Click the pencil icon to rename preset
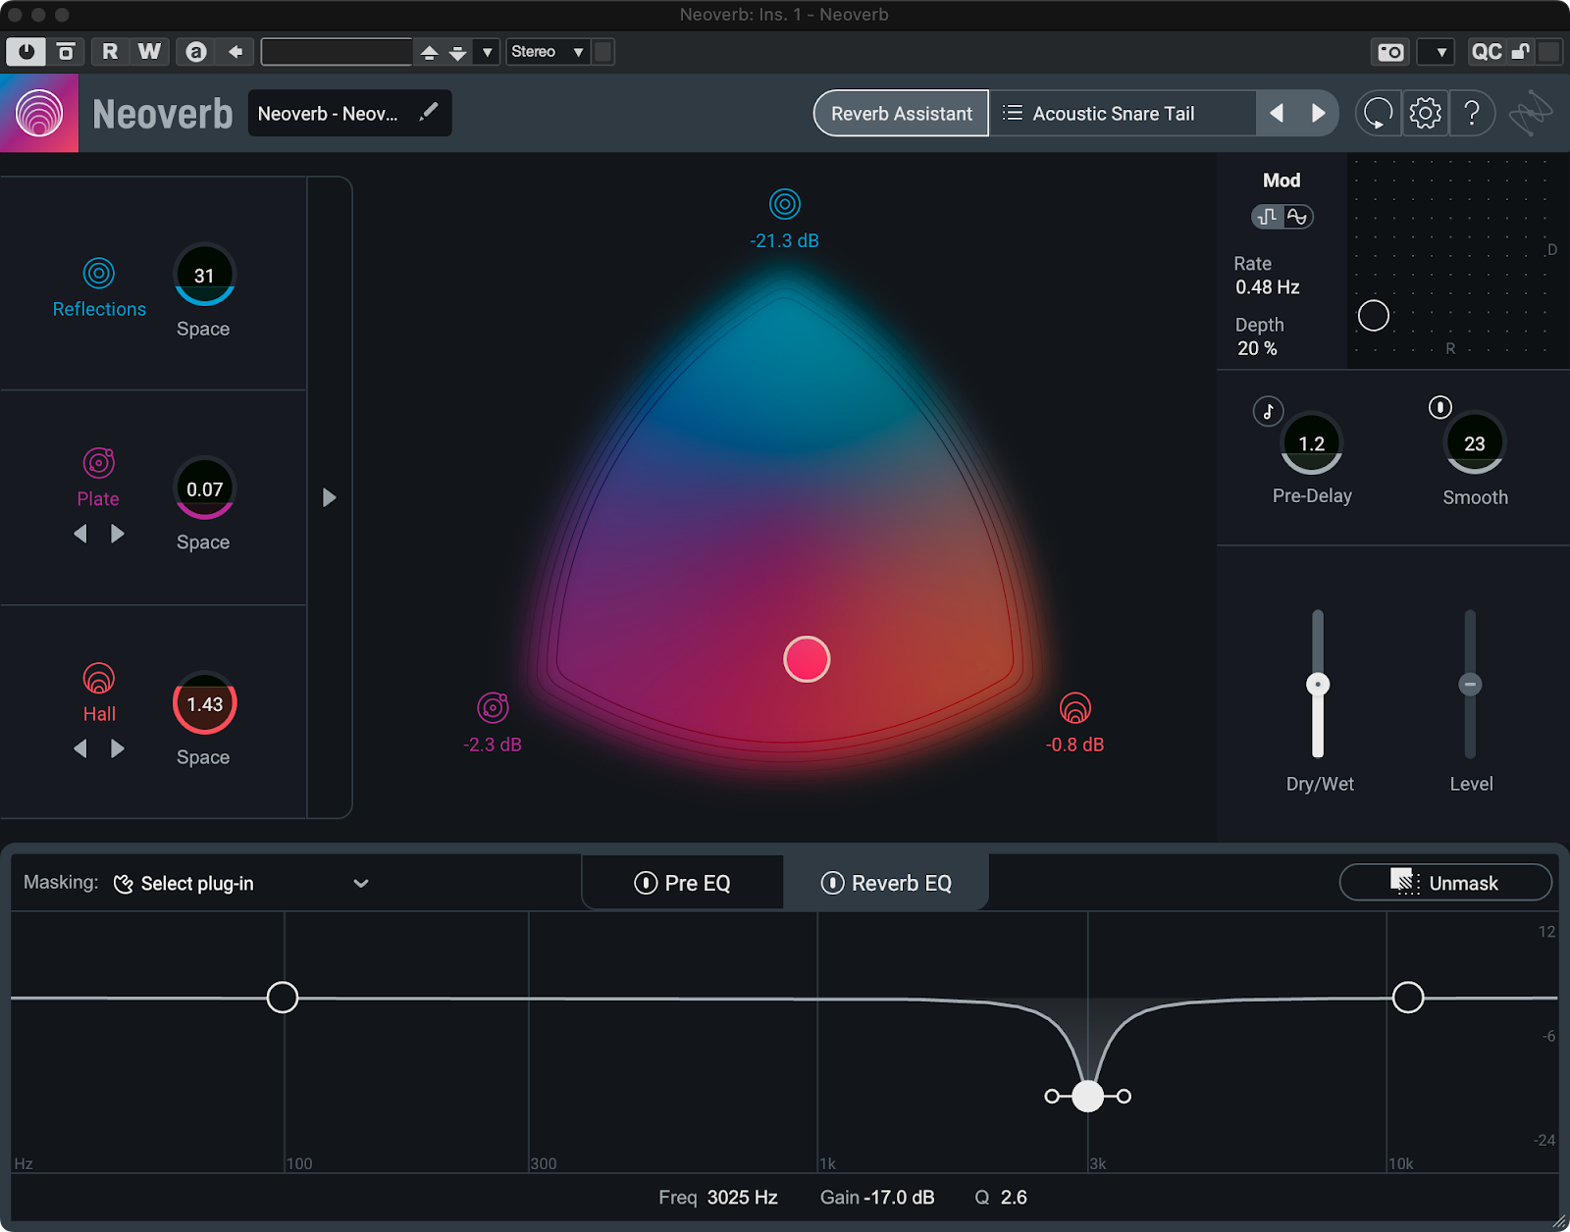Image resolution: width=1570 pixels, height=1232 pixels. coord(428,113)
